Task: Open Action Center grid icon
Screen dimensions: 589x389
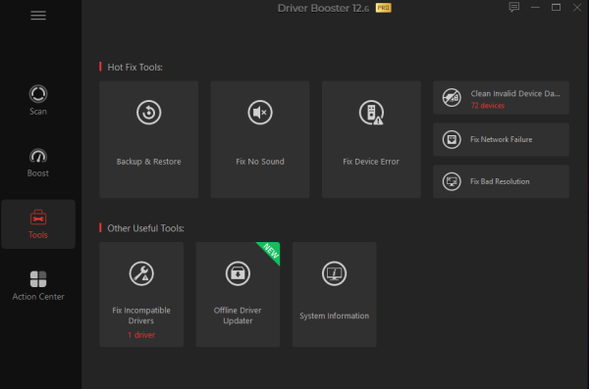Action: coord(38,279)
